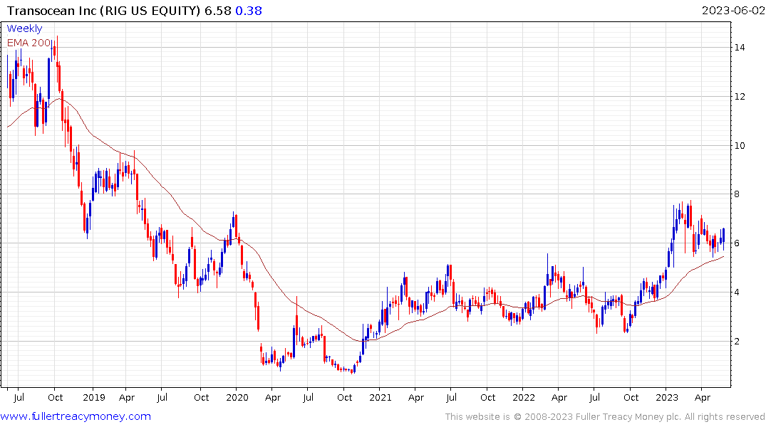766x427 pixels.
Task: Click the 6 price axis label
Action: click(737, 243)
